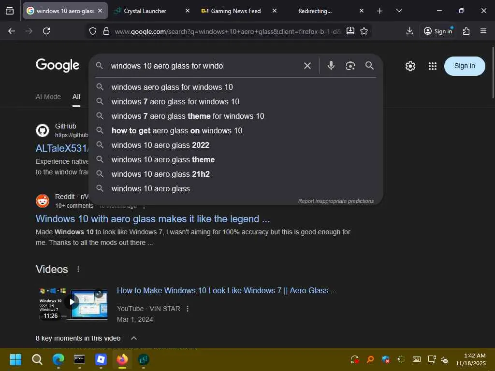The width and height of the screenshot is (495, 371).
Task: Open the ALTaleX531 GitHub result
Action: (62, 148)
